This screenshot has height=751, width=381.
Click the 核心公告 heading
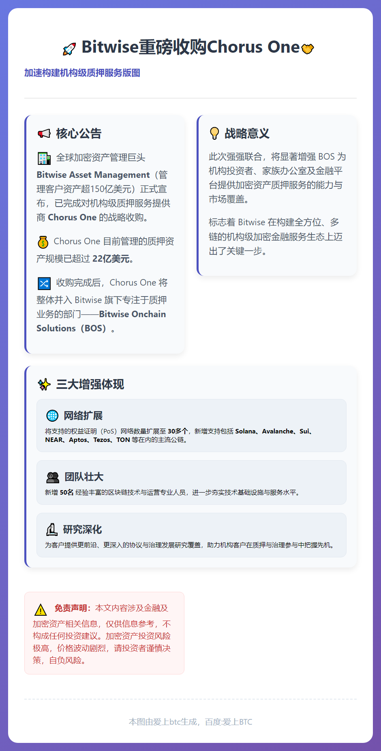tap(79, 133)
